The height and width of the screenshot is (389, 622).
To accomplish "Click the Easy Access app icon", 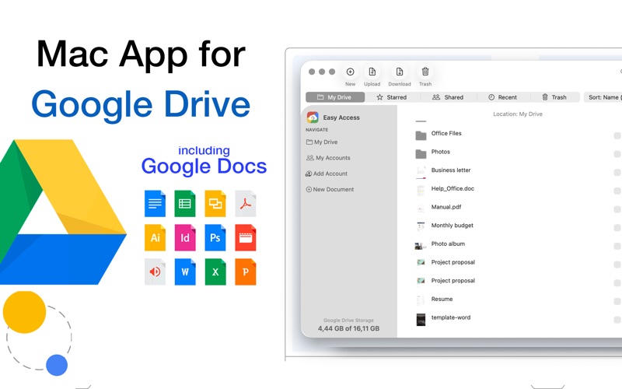I will click(x=313, y=117).
